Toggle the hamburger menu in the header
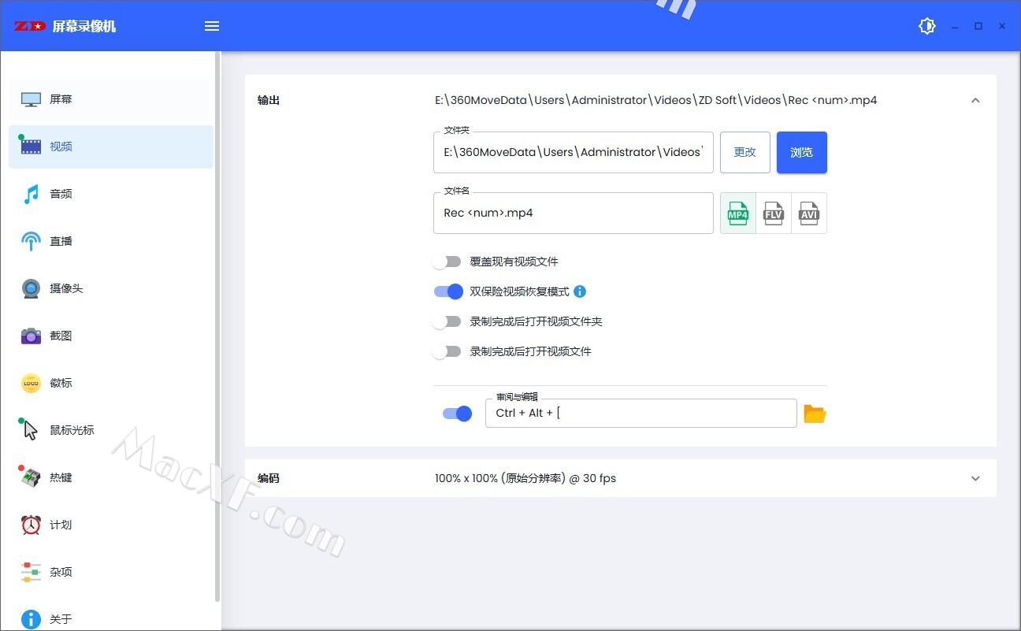1021x631 pixels. 212,26
